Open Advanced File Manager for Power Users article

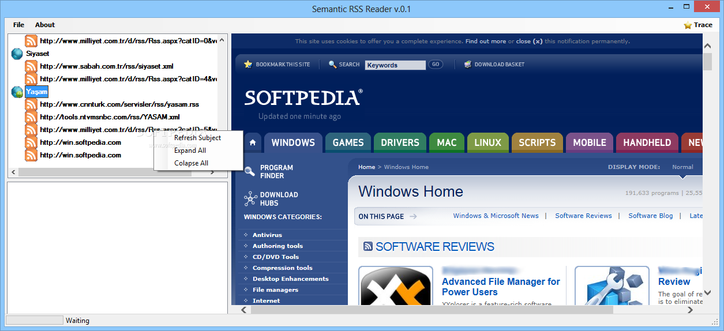coord(501,287)
